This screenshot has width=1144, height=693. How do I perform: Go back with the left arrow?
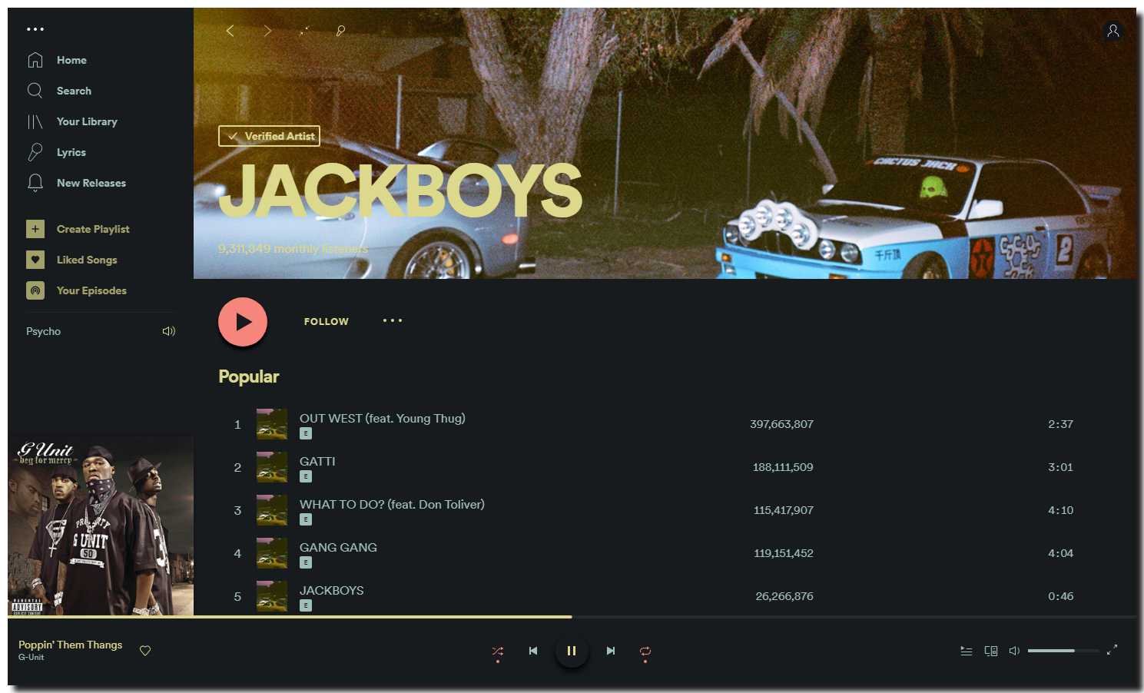click(230, 31)
